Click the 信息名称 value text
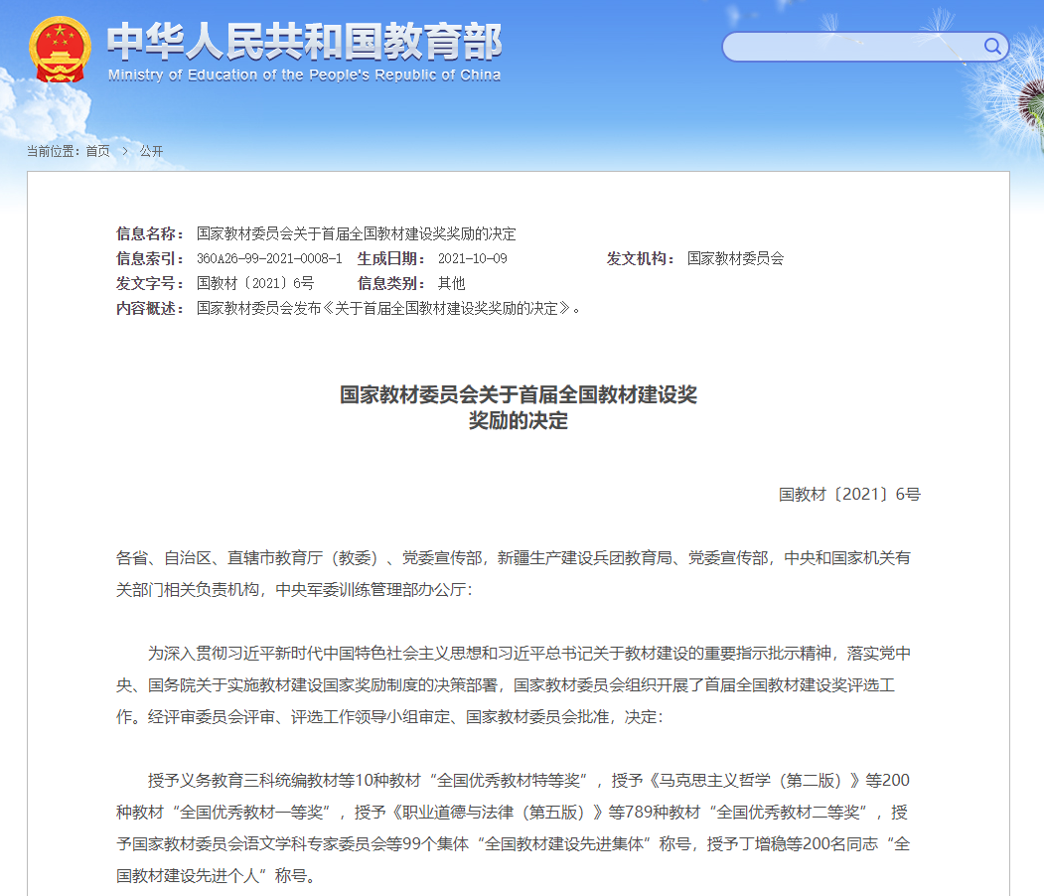 [356, 234]
